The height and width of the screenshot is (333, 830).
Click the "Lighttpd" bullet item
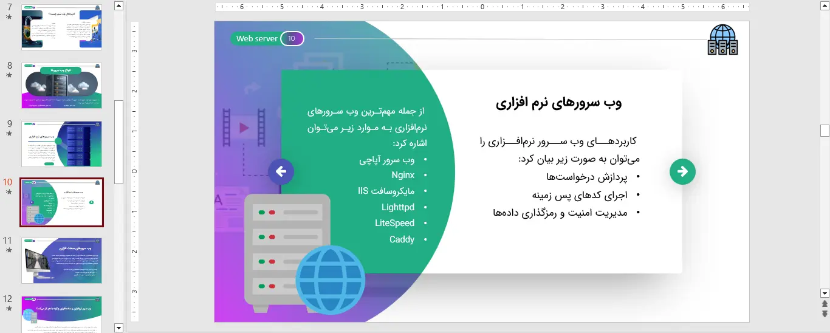[x=398, y=207]
